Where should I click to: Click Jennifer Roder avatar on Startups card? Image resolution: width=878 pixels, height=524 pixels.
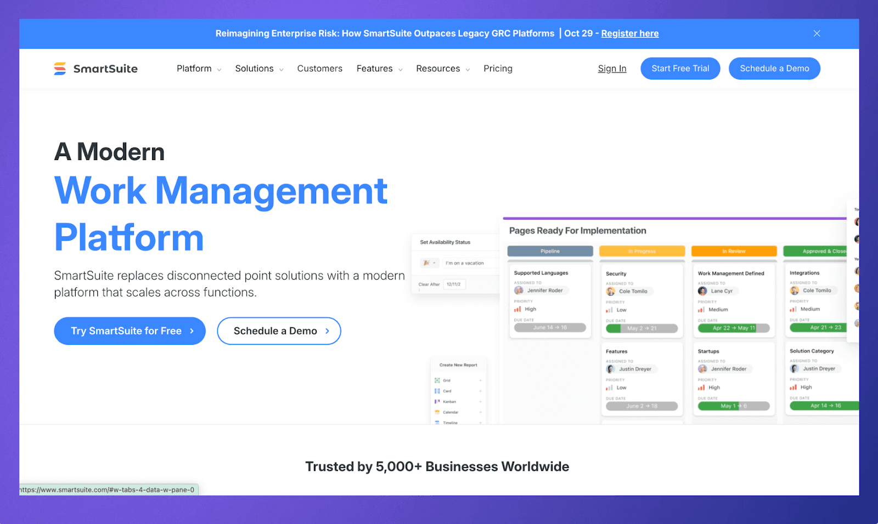tap(702, 369)
